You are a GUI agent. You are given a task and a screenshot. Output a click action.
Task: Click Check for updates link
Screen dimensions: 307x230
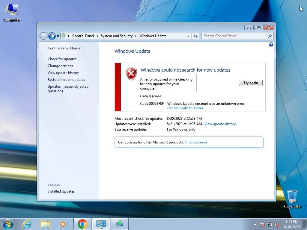pos(62,59)
